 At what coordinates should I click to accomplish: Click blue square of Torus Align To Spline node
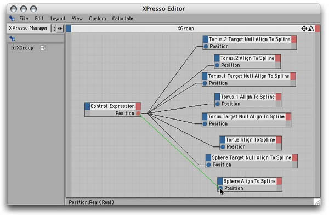coord(223,139)
